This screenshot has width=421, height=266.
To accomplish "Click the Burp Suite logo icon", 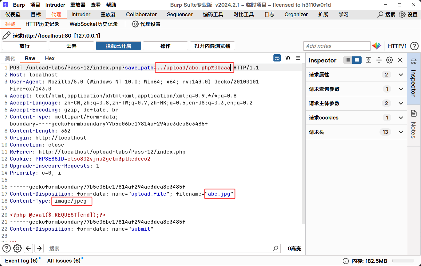I will tap(5, 5).
